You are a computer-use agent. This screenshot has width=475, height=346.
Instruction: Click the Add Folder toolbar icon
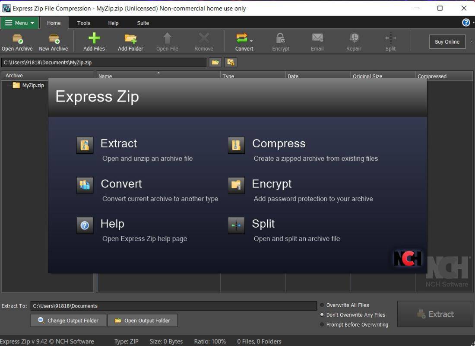[130, 38]
